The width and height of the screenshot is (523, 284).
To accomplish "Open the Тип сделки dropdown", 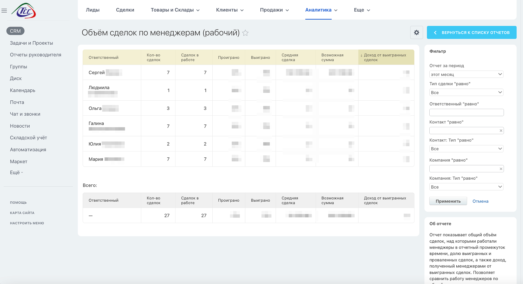I will click(466, 93).
